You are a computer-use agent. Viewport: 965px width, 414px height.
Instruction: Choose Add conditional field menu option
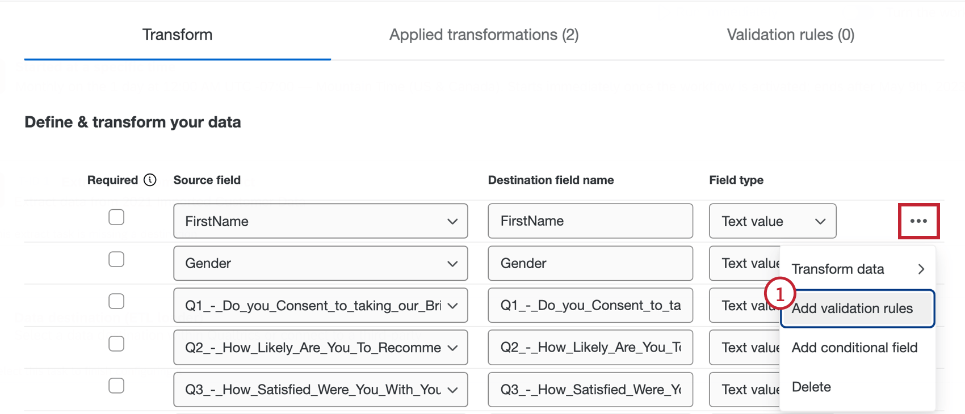click(854, 348)
